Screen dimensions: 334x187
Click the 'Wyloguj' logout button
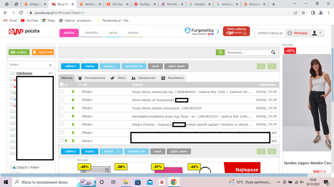(298, 33)
